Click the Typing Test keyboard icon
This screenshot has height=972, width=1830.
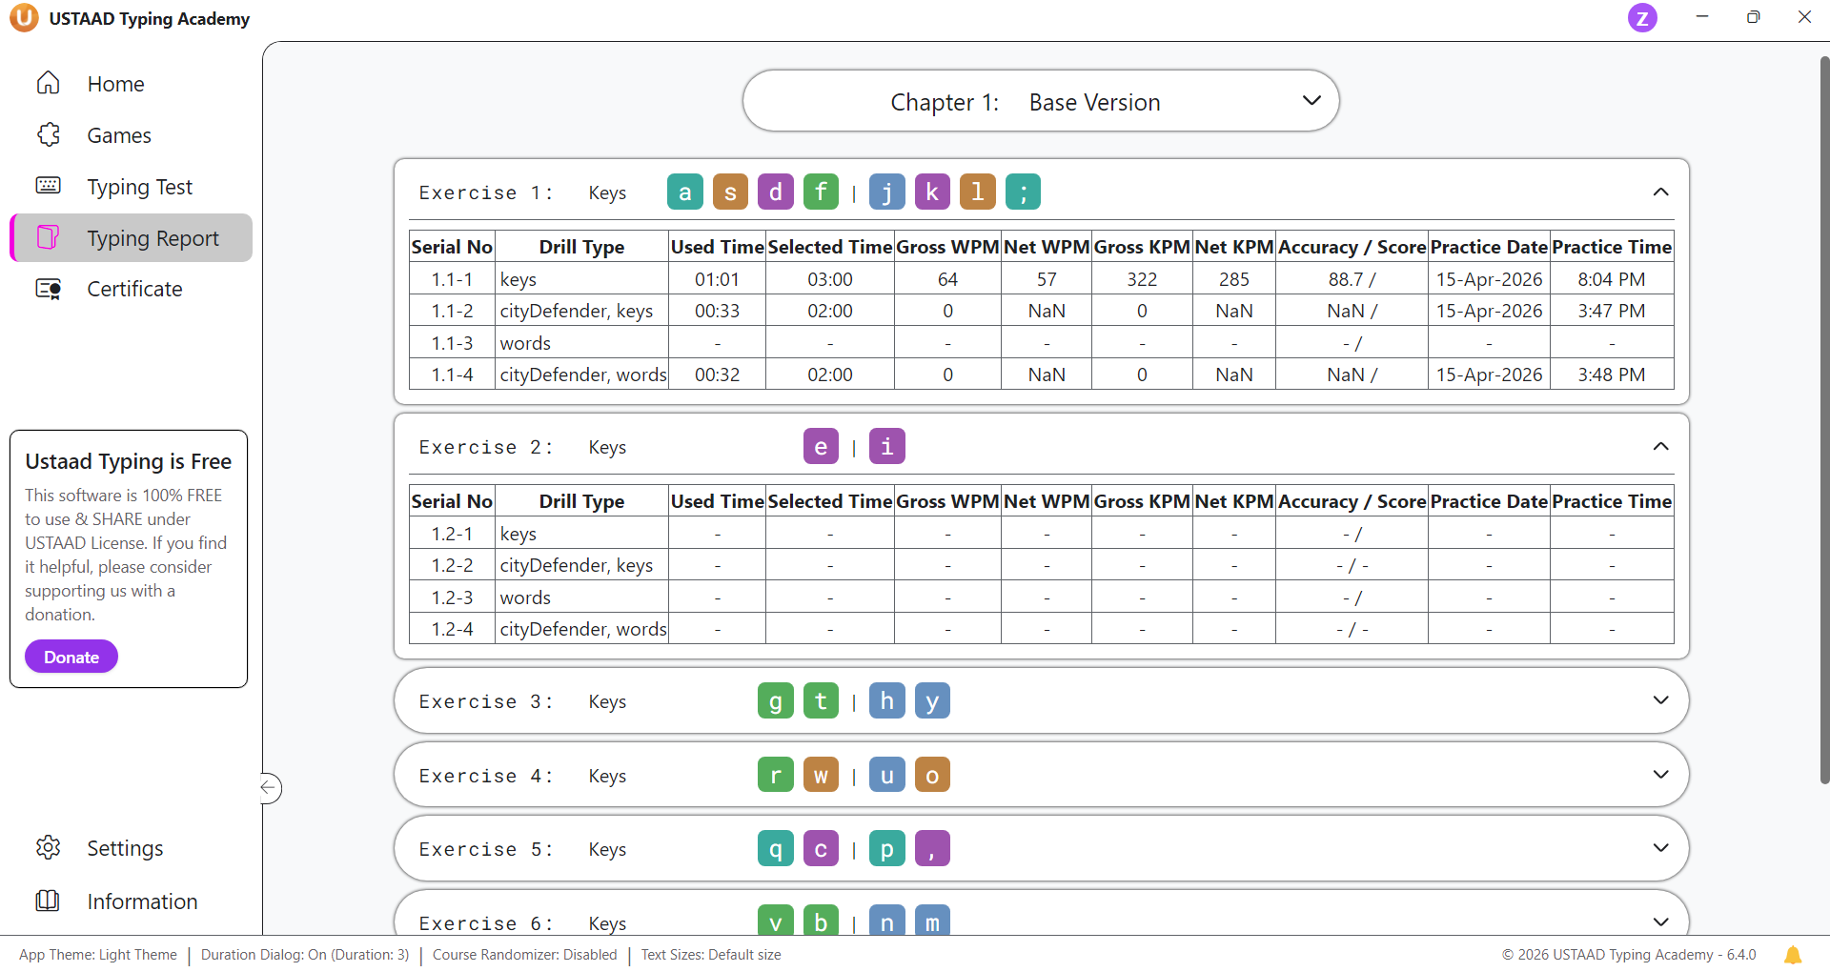coord(48,186)
